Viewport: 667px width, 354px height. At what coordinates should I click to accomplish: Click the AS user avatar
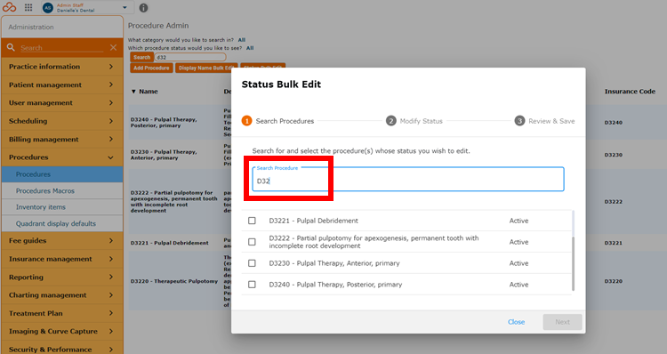48,8
